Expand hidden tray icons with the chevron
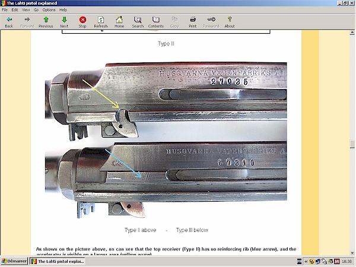The width and height of the screenshot is (356, 267). [x=306, y=262]
